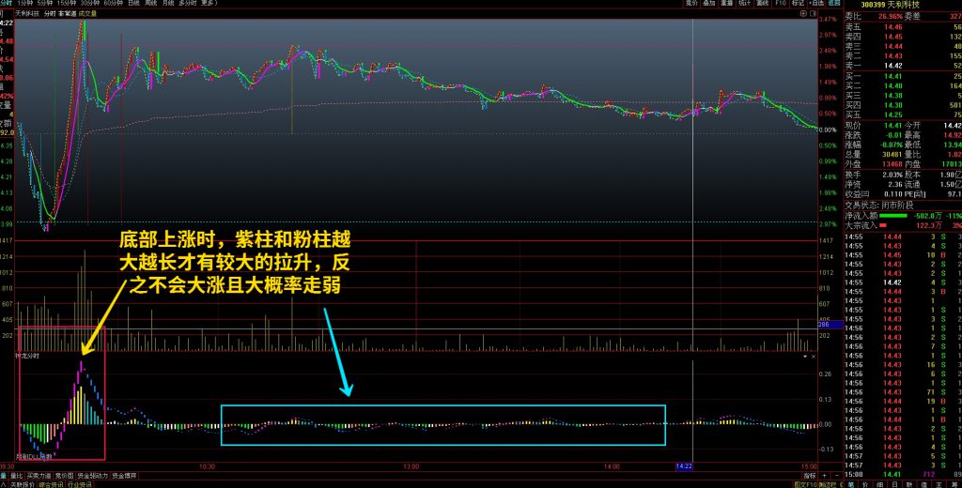
Task: Switch chart to 日线 period
Action: [x=134, y=4]
